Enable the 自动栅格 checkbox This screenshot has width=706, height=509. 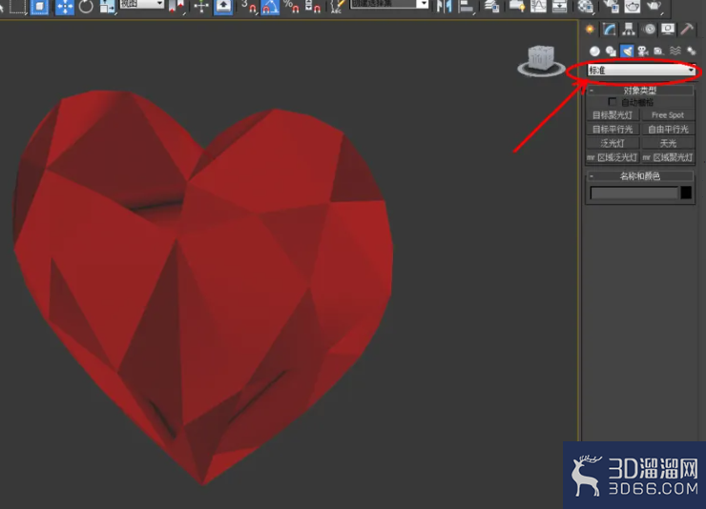click(x=613, y=102)
